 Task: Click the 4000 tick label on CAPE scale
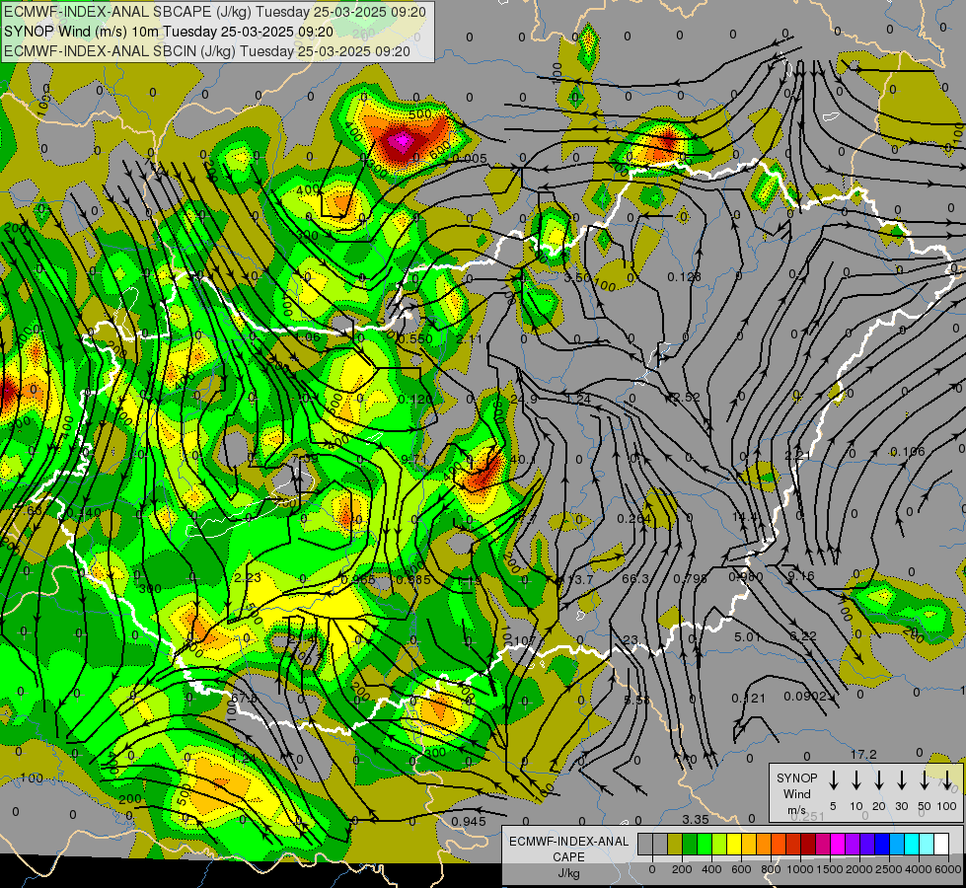coord(919,869)
